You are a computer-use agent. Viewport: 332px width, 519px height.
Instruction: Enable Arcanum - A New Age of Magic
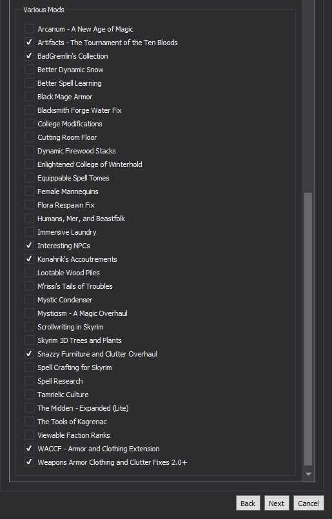(29, 29)
